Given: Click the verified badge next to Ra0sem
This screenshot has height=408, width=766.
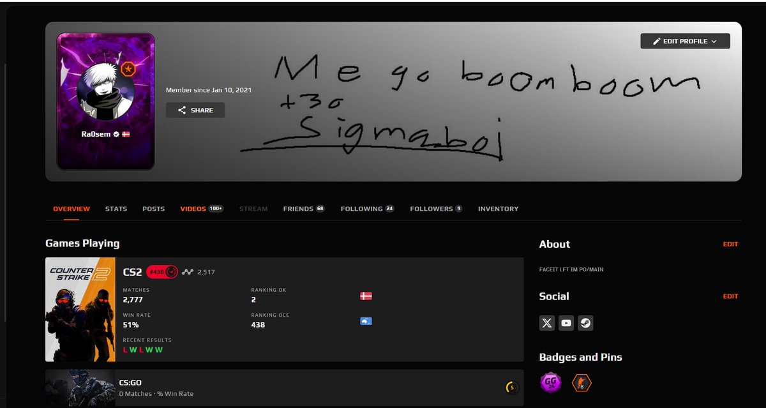Looking at the screenshot, I should (116, 135).
